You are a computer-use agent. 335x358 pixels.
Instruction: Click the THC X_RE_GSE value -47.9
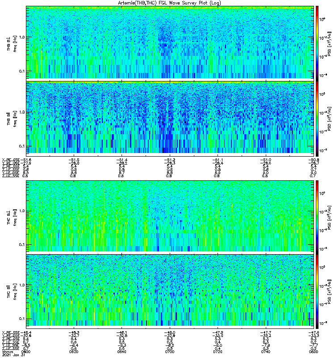click(218, 332)
